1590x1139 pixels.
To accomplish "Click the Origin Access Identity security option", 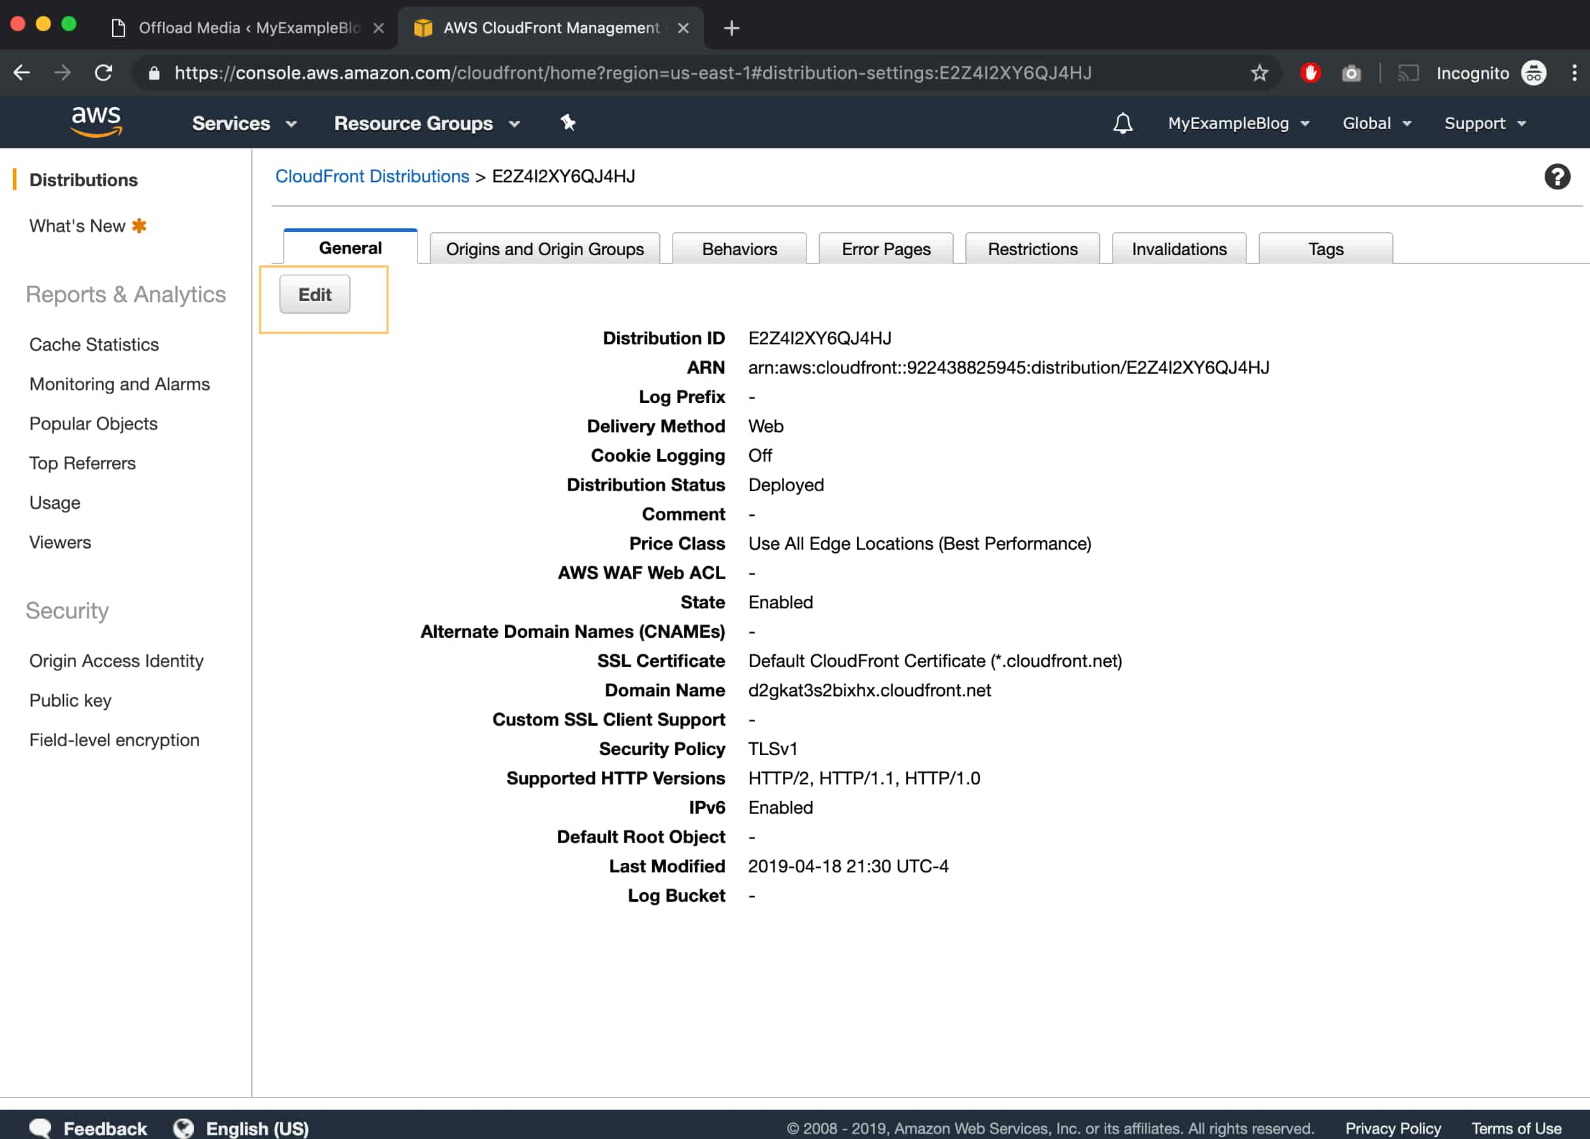I will click(x=117, y=661).
